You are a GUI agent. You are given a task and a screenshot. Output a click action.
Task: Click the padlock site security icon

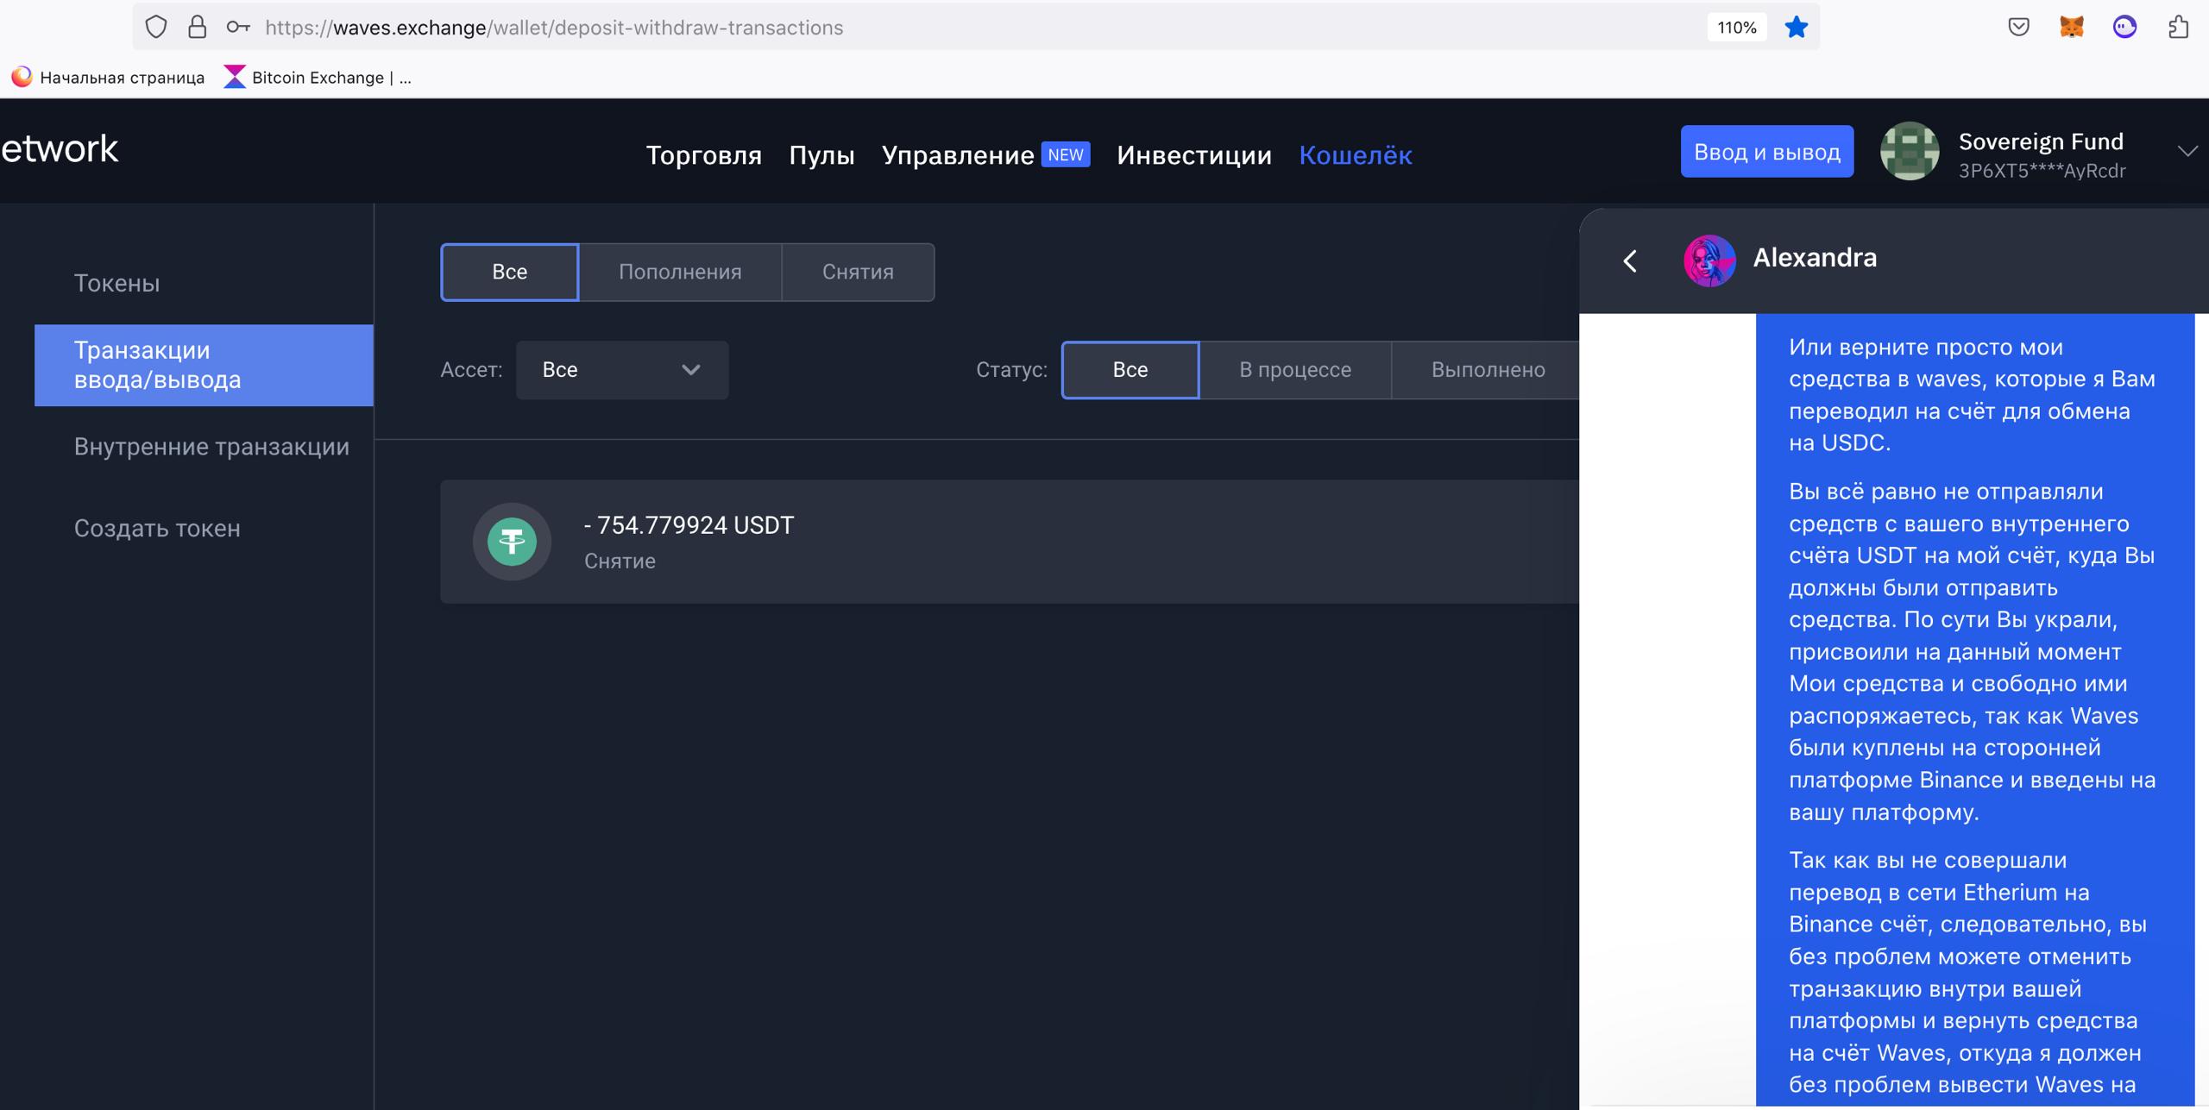(198, 28)
